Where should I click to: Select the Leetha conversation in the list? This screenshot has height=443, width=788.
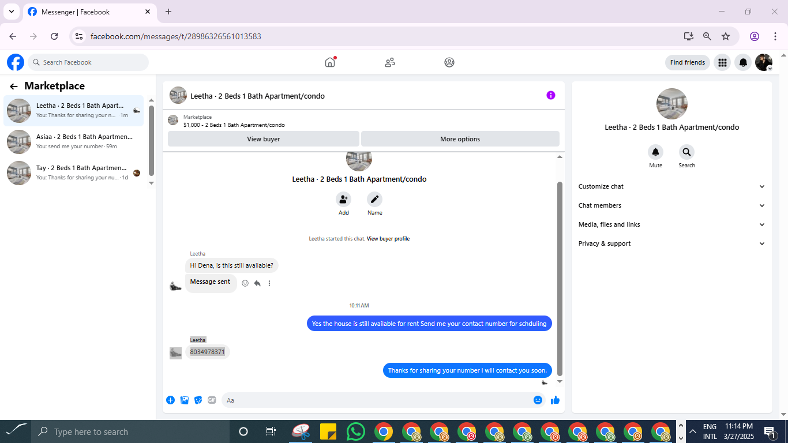click(74, 111)
